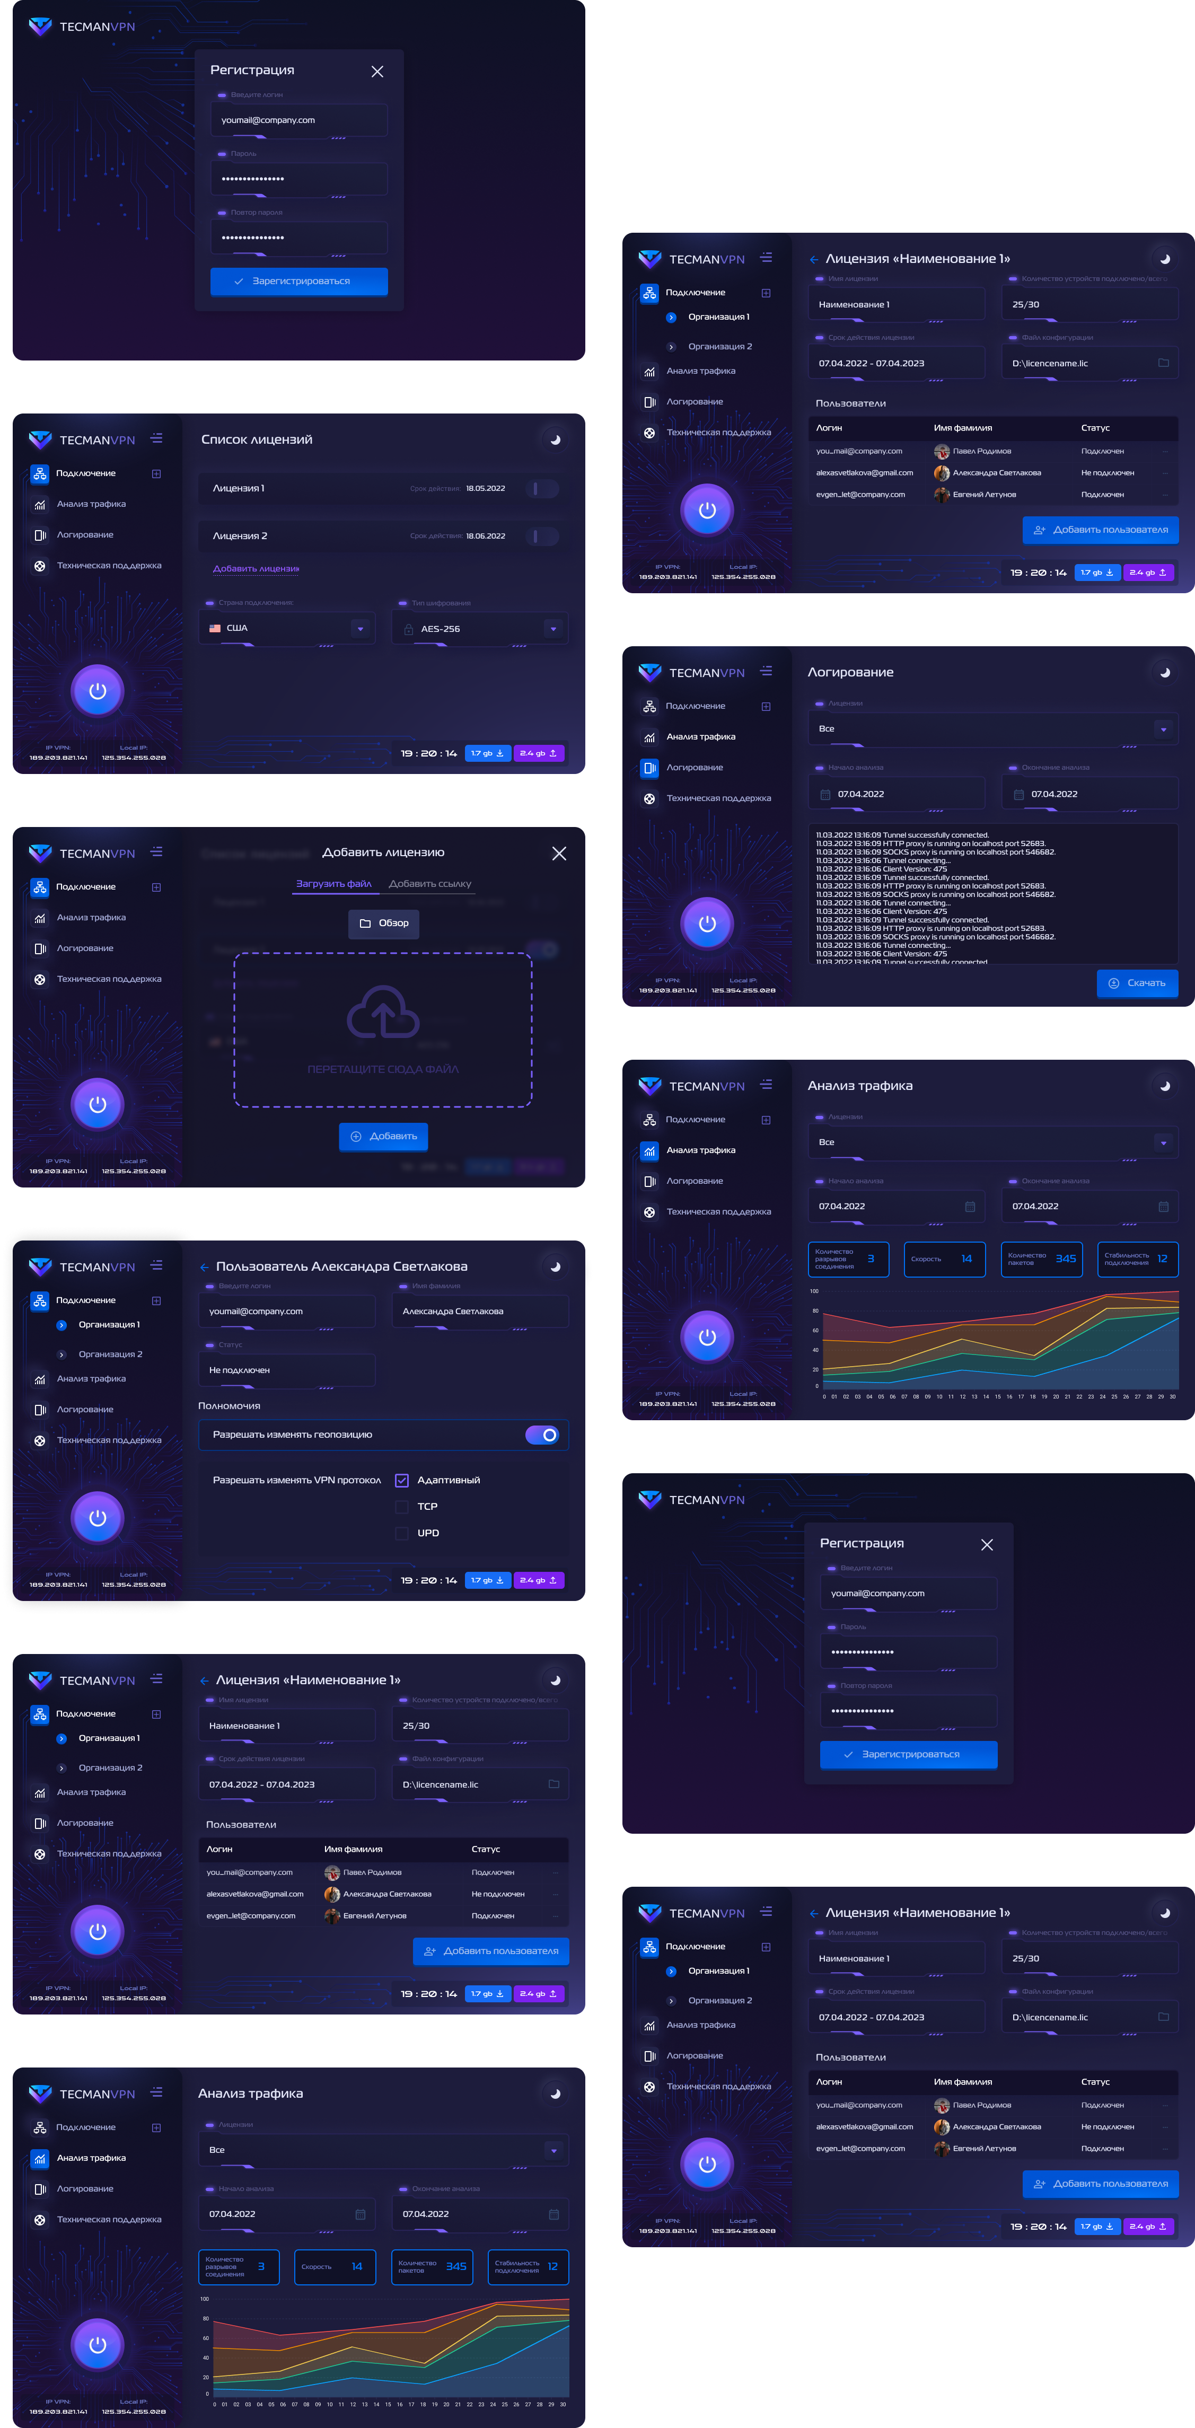Image resolution: width=1195 pixels, height=2428 pixels.
Task: Select the Загрузить файл tab
Action: point(333,884)
